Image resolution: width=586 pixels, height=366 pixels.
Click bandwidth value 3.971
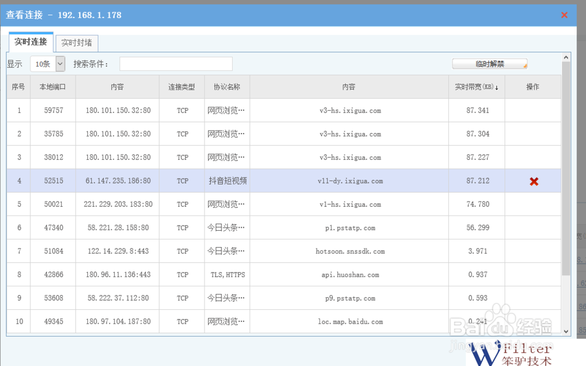click(x=477, y=251)
